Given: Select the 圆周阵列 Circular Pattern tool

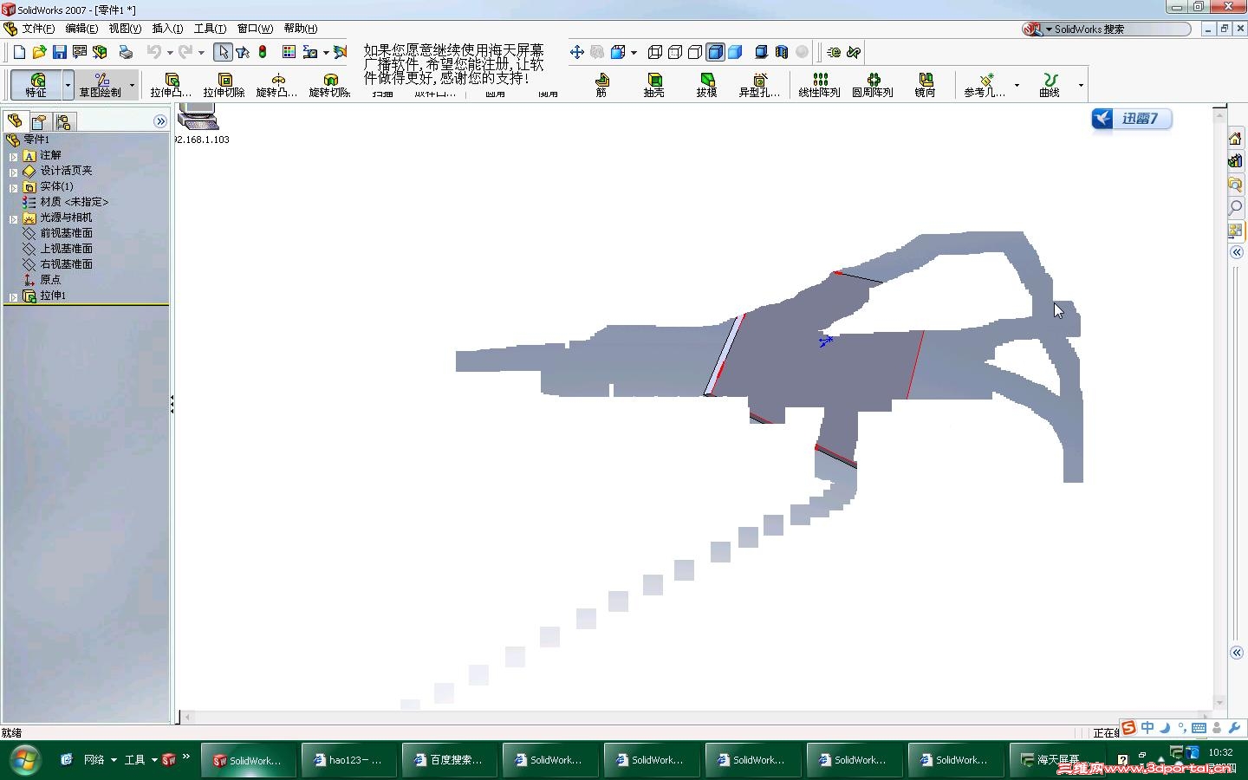Looking at the screenshot, I should tap(872, 85).
